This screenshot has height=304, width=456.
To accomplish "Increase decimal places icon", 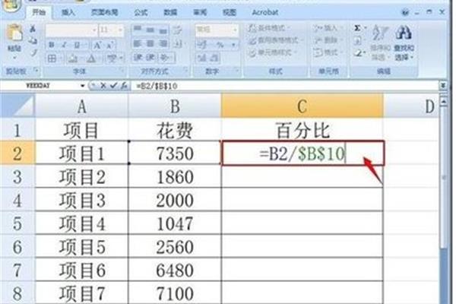I will 201,58.
